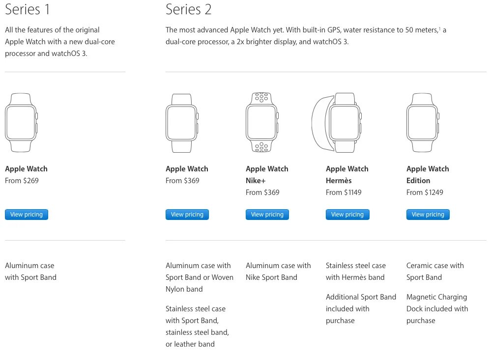The height and width of the screenshot is (354, 489).
Task: View pricing for Apple Watch Nike+
Action: [x=267, y=215]
